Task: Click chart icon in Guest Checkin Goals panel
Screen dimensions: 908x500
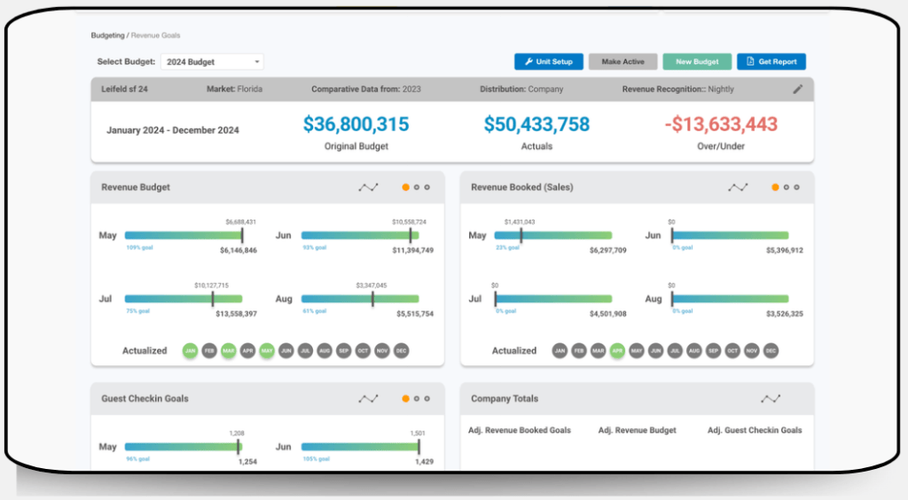Action: click(x=368, y=399)
